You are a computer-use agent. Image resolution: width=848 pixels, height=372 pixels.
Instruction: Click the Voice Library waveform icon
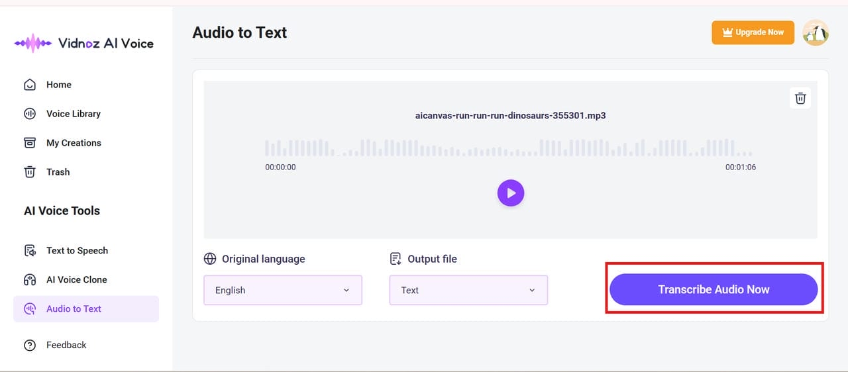tap(30, 114)
